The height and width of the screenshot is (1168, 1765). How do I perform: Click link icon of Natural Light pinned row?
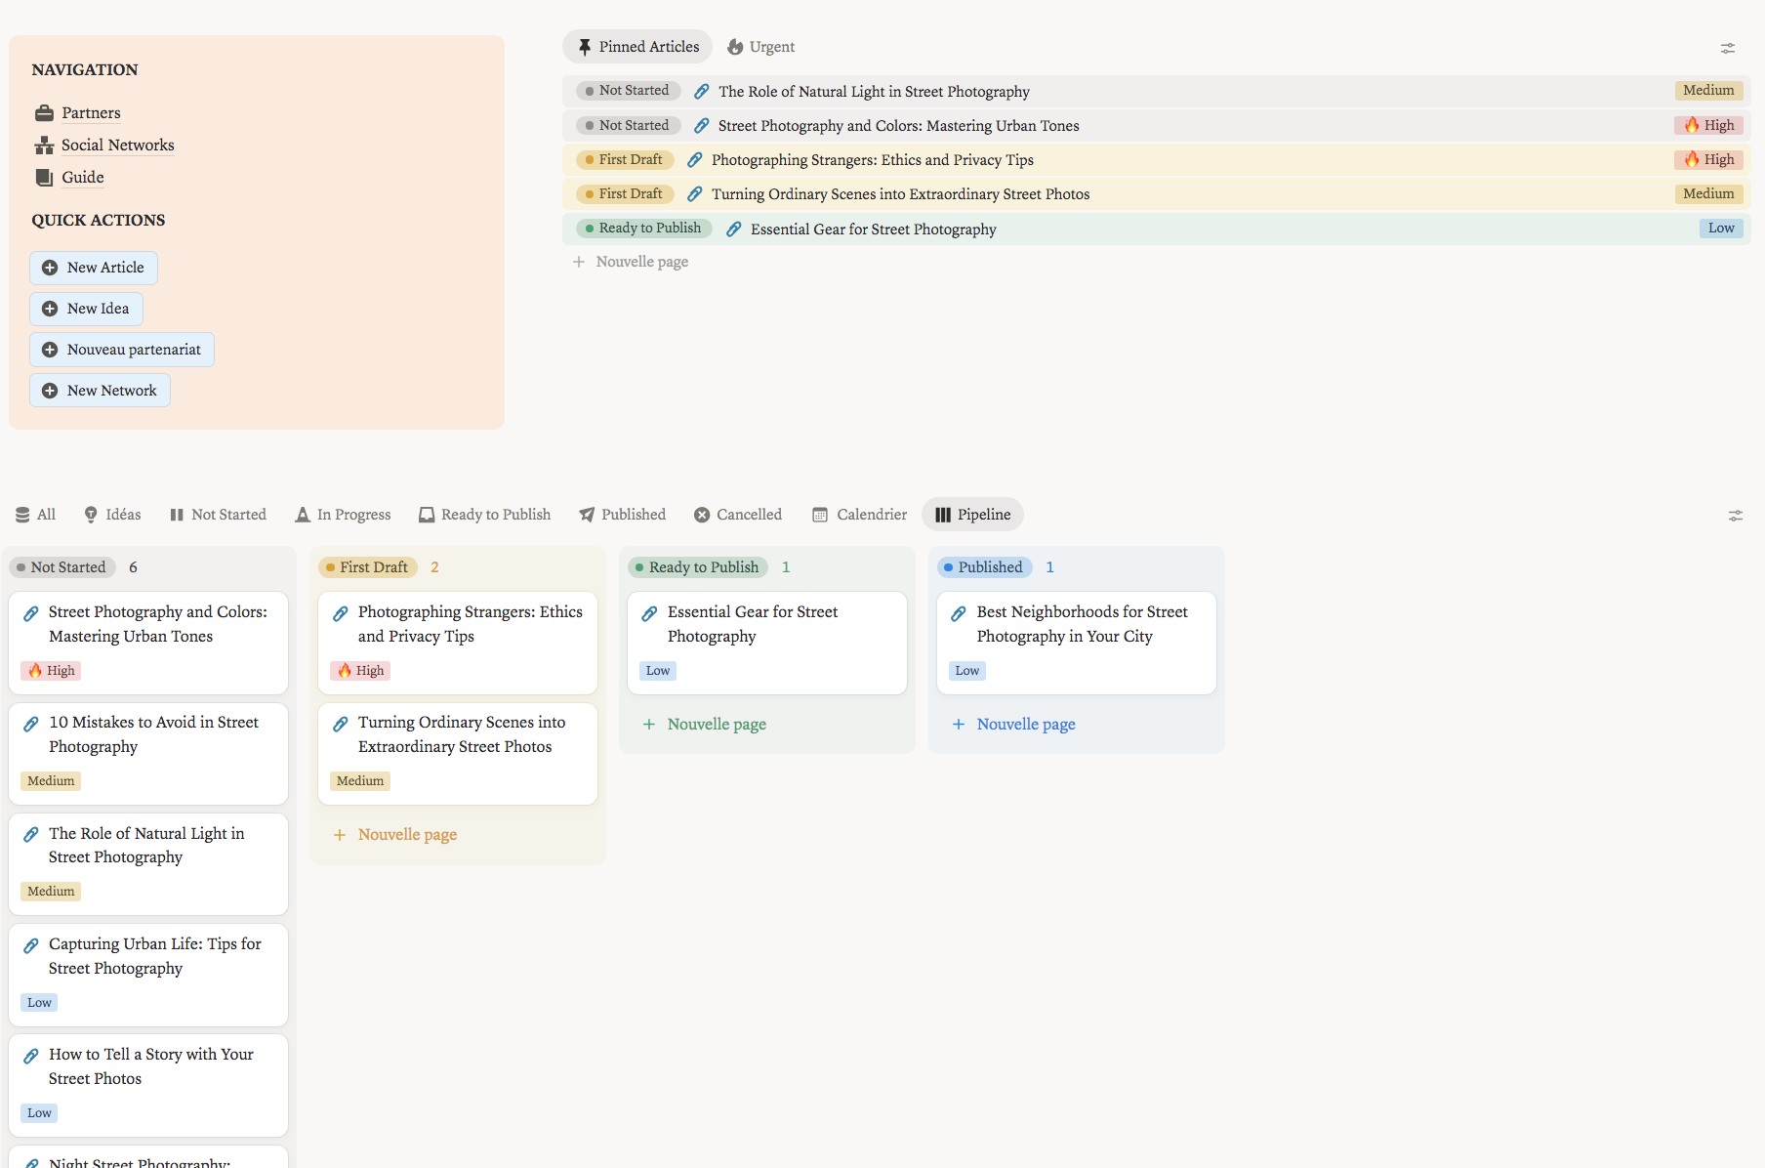coord(702,92)
